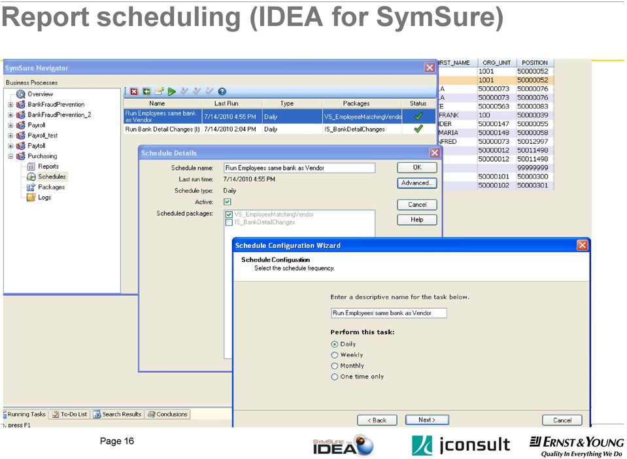627x459 pixels.
Task: Click Next in the Schedule Configuration Wizard
Action: 427,420
